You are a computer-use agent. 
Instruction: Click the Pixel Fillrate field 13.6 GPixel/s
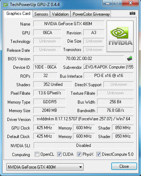pos(50,93)
